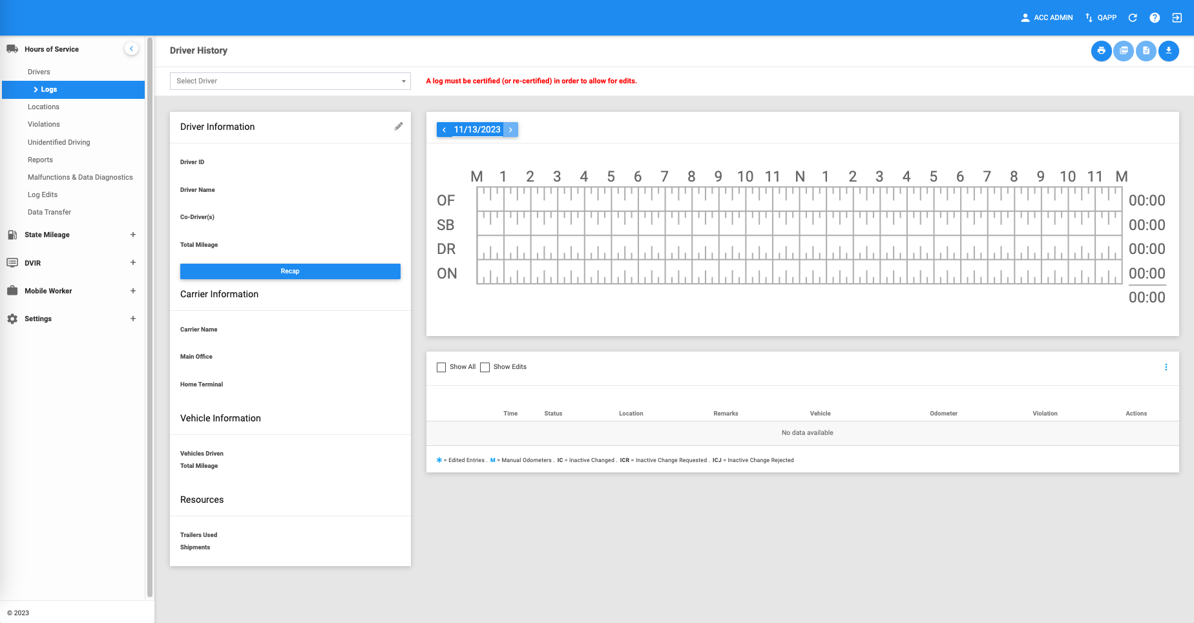This screenshot has height=623, width=1194.
Task: Click the download icon
Action: pyautogui.click(x=1169, y=50)
